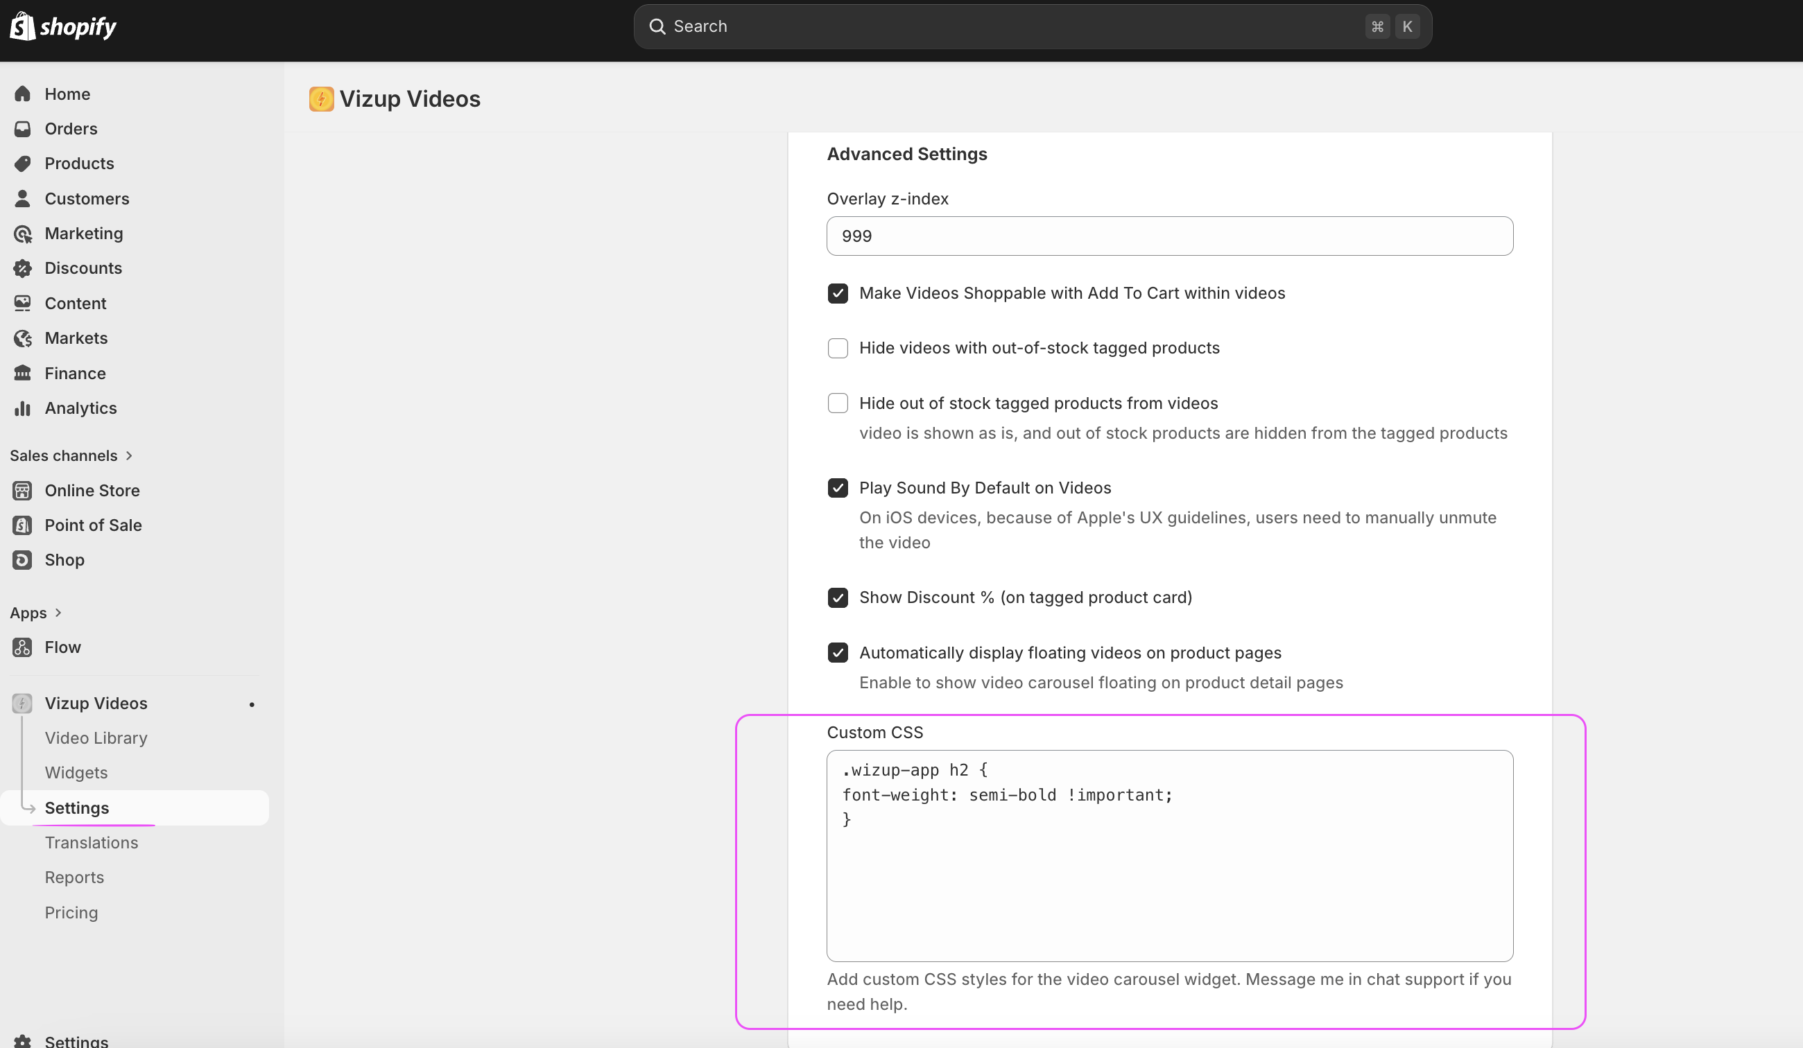Go to the Video Library

[x=96, y=737]
